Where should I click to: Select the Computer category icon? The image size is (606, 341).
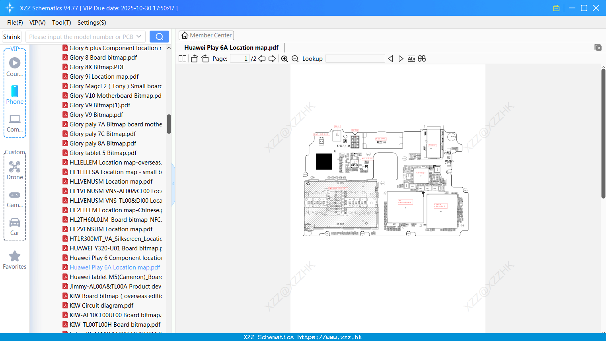pyautogui.click(x=15, y=123)
